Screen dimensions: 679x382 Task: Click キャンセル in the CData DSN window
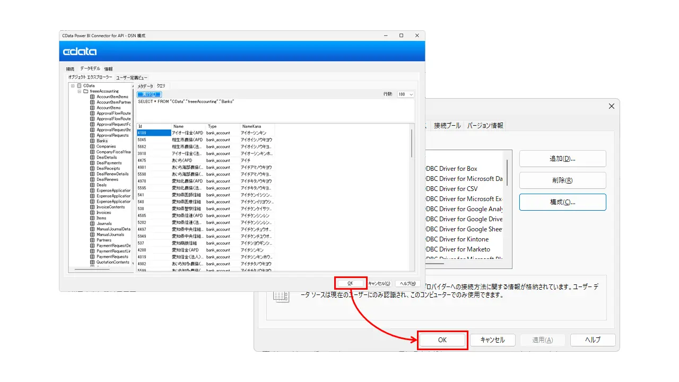[379, 283]
